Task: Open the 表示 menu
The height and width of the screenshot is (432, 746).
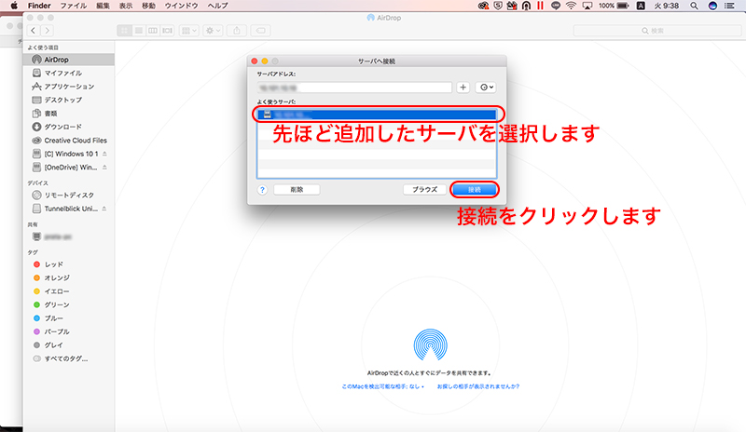Action: pos(126,6)
